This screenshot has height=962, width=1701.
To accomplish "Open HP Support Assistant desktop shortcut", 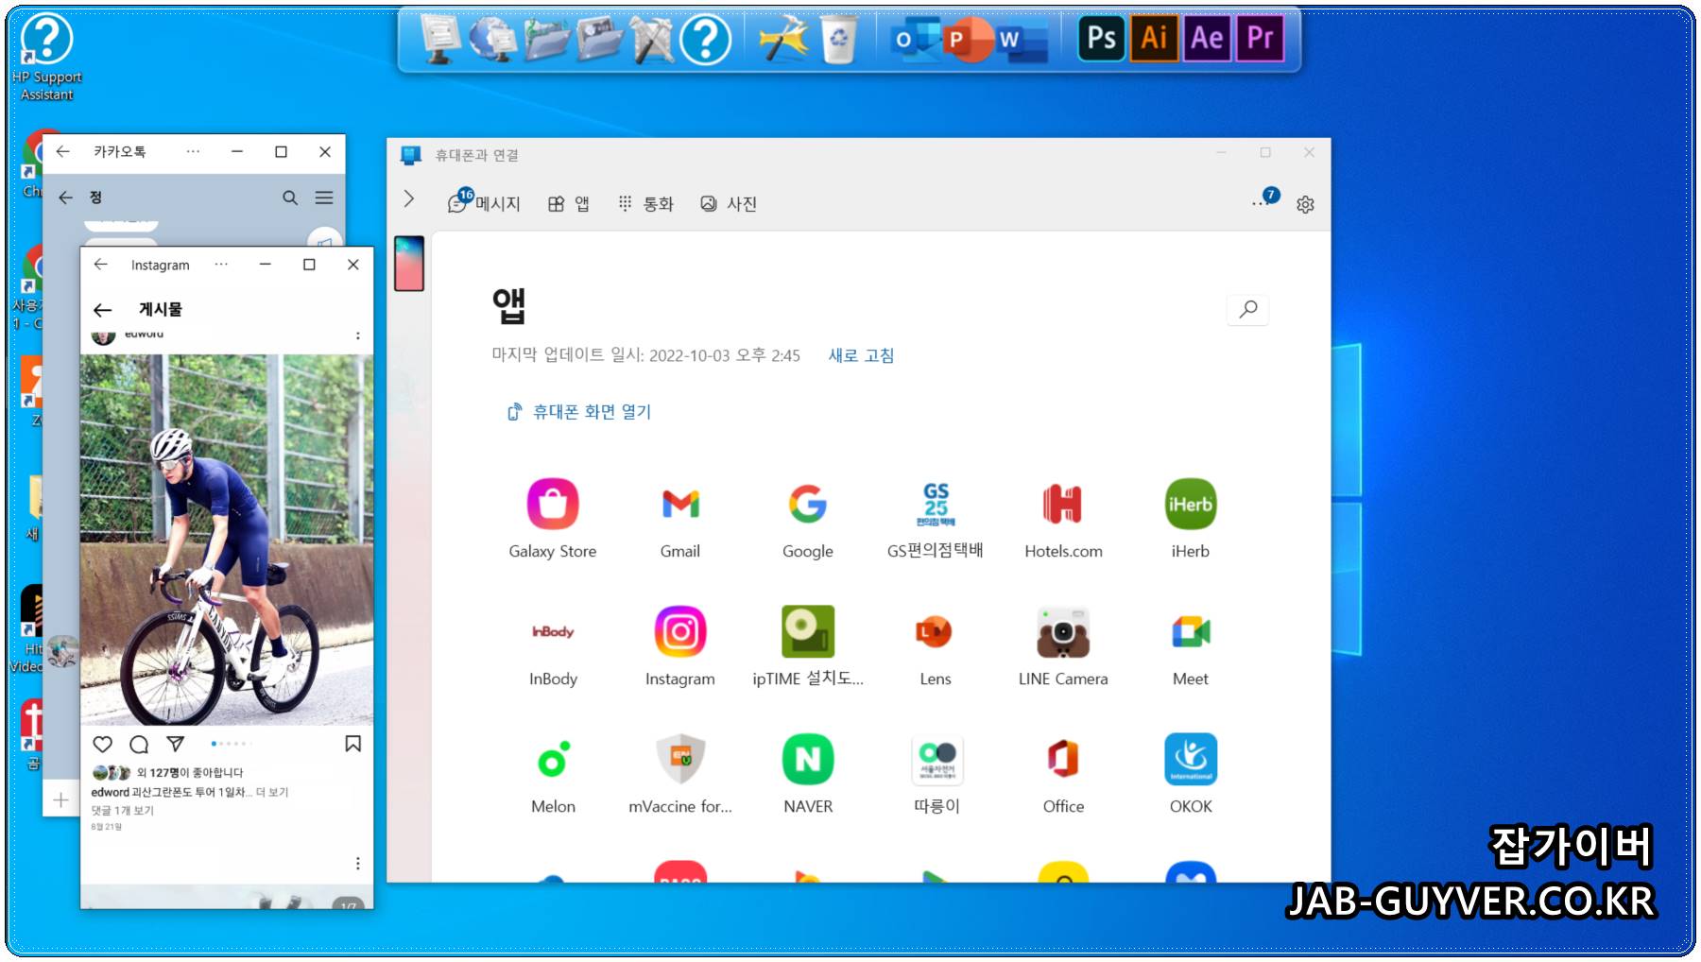I will click(x=46, y=56).
